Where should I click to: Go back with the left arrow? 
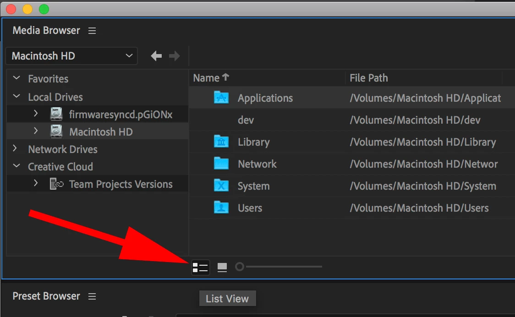(x=156, y=56)
